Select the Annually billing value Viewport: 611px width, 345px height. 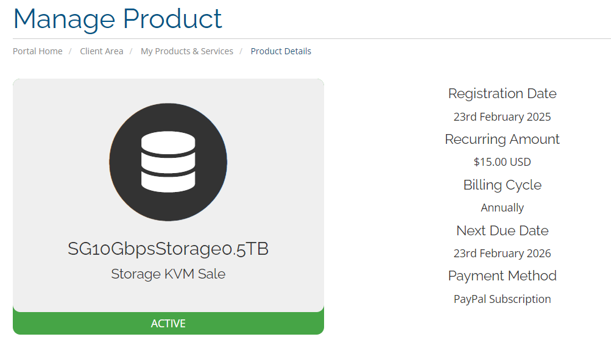click(503, 208)
